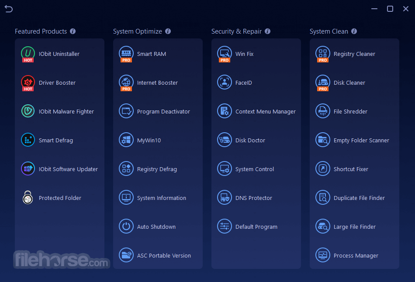Screen dimensions: 415x282
Task: Open the FaceID icon
Action: tap(225, 82)
